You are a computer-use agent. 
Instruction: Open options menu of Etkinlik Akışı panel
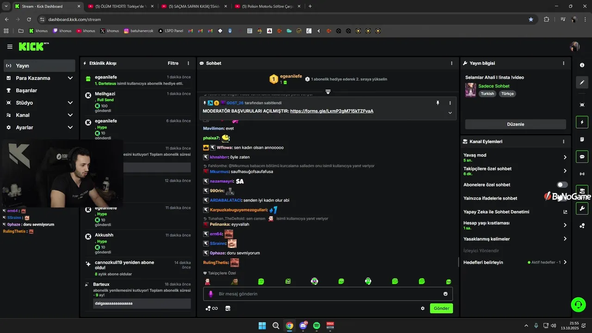click(188, 63)
